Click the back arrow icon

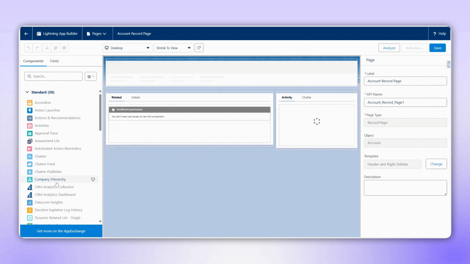[26, 33]
